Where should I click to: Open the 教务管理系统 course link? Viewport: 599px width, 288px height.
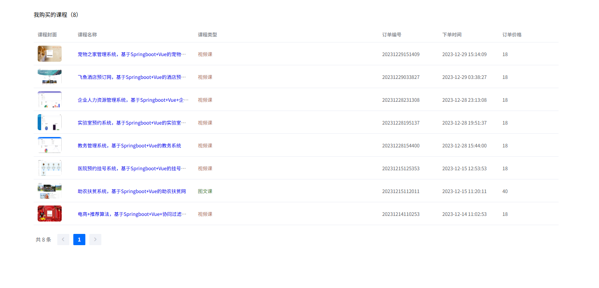pyautogui.click(x=129, y=145)
